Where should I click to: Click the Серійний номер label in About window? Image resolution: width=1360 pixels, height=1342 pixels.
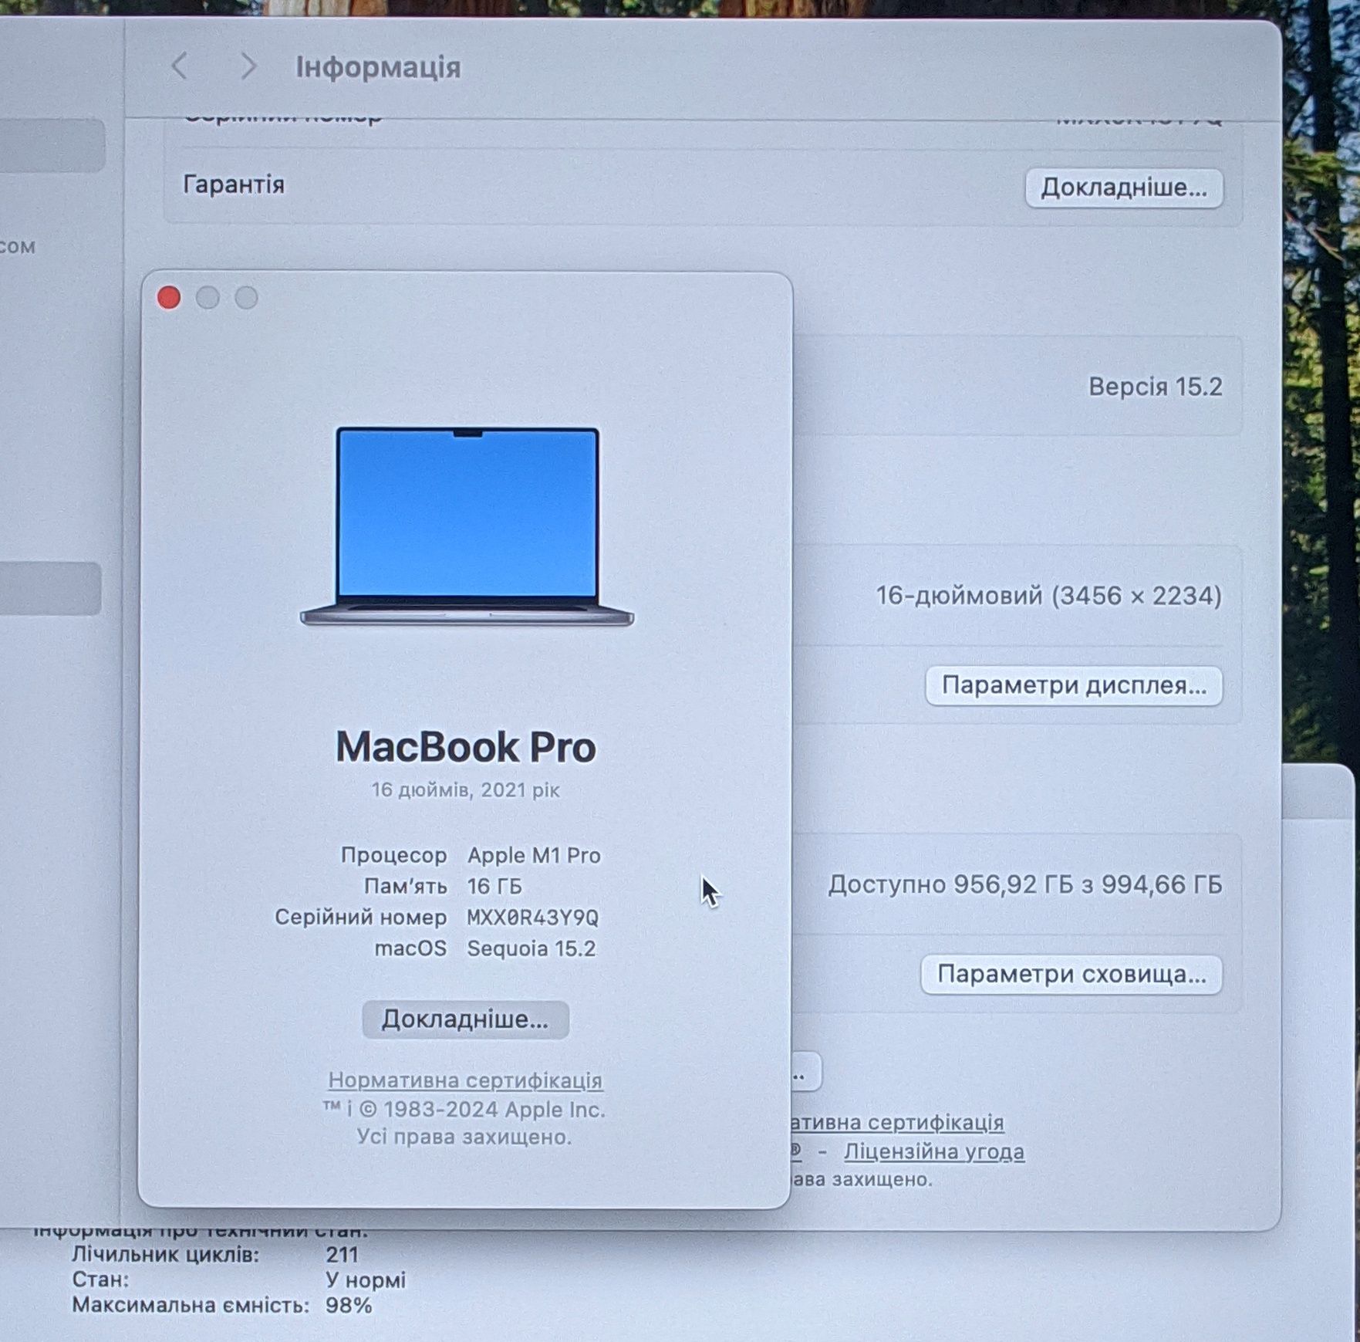(x=360, y=917)
